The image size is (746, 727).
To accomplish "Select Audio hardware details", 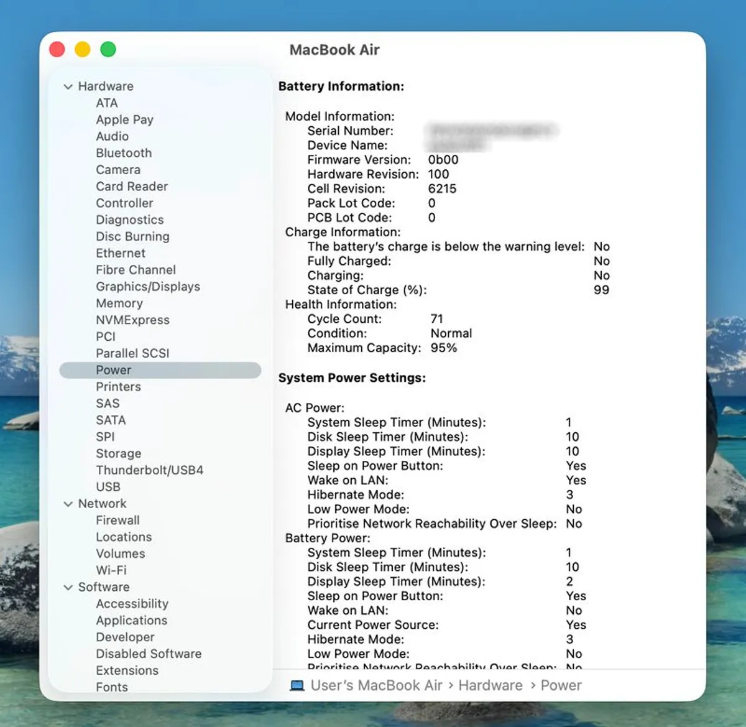I will click(x=113, y=136).
